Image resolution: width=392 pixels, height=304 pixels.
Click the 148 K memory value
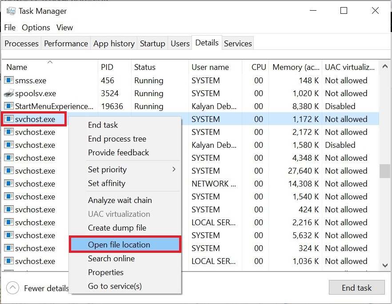(309, 81)
